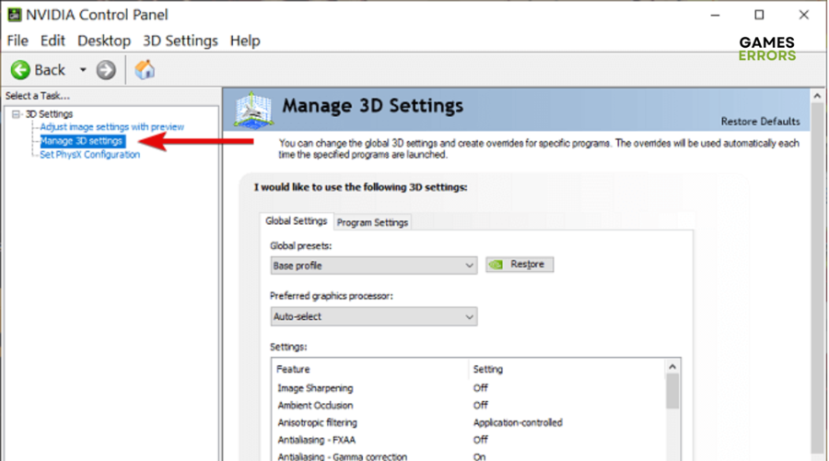Open the File menu
Screen dimensions: 829x461
pyautogui.click(x=18, y=41)
